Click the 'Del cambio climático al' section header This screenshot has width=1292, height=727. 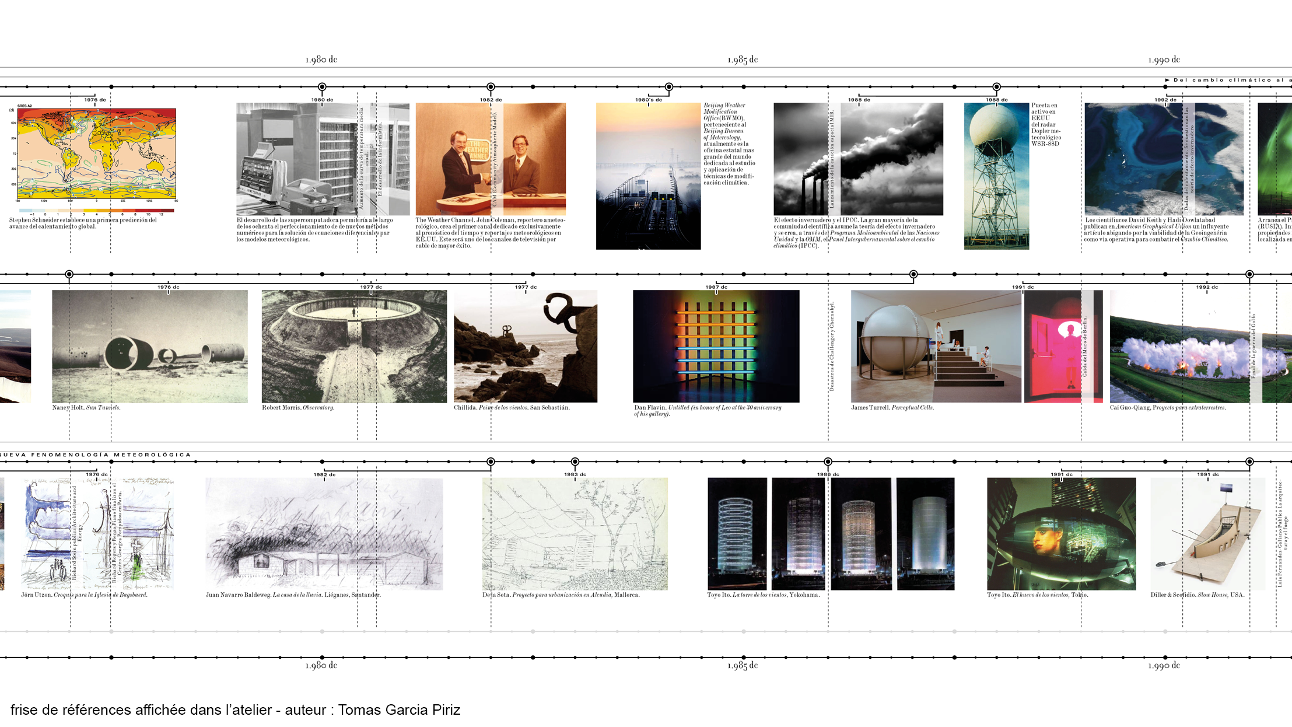[1228, 80]
